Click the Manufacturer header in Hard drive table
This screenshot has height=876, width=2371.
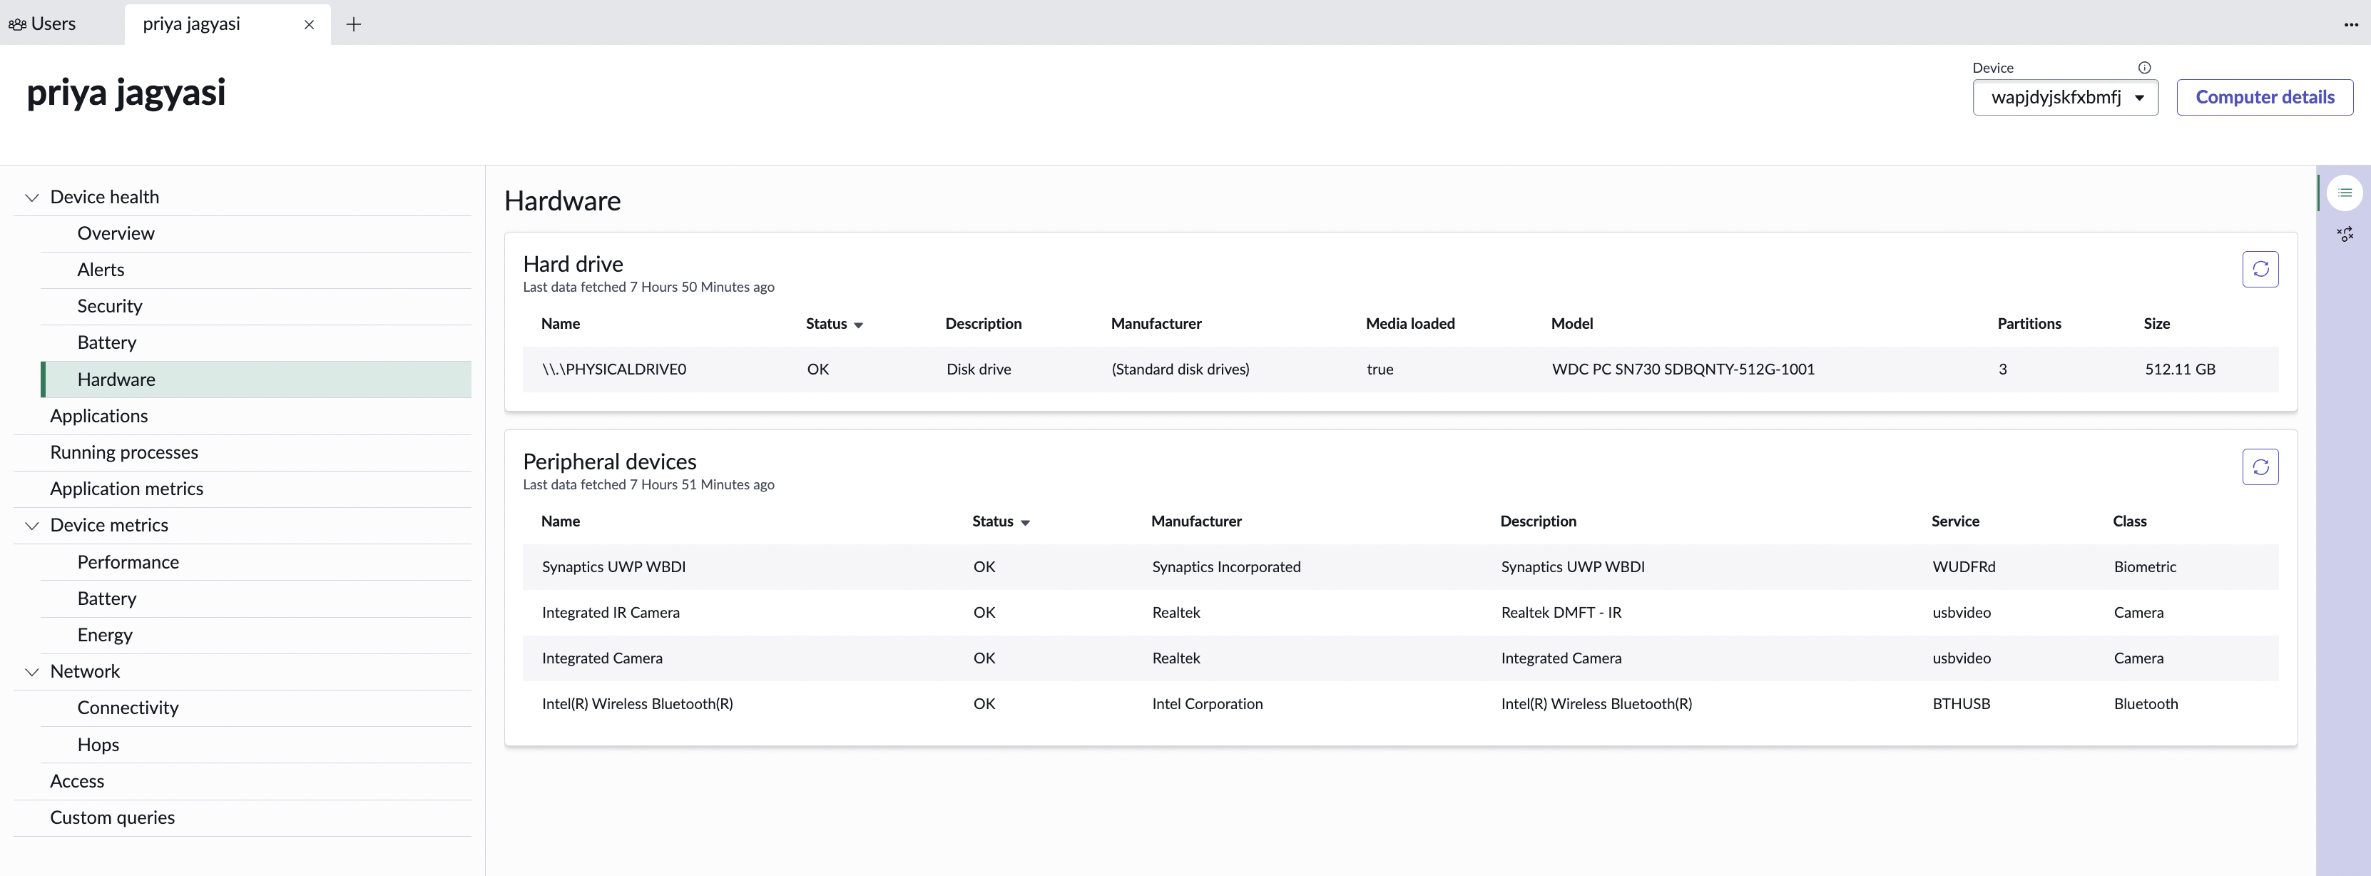tap(1155, 324)
